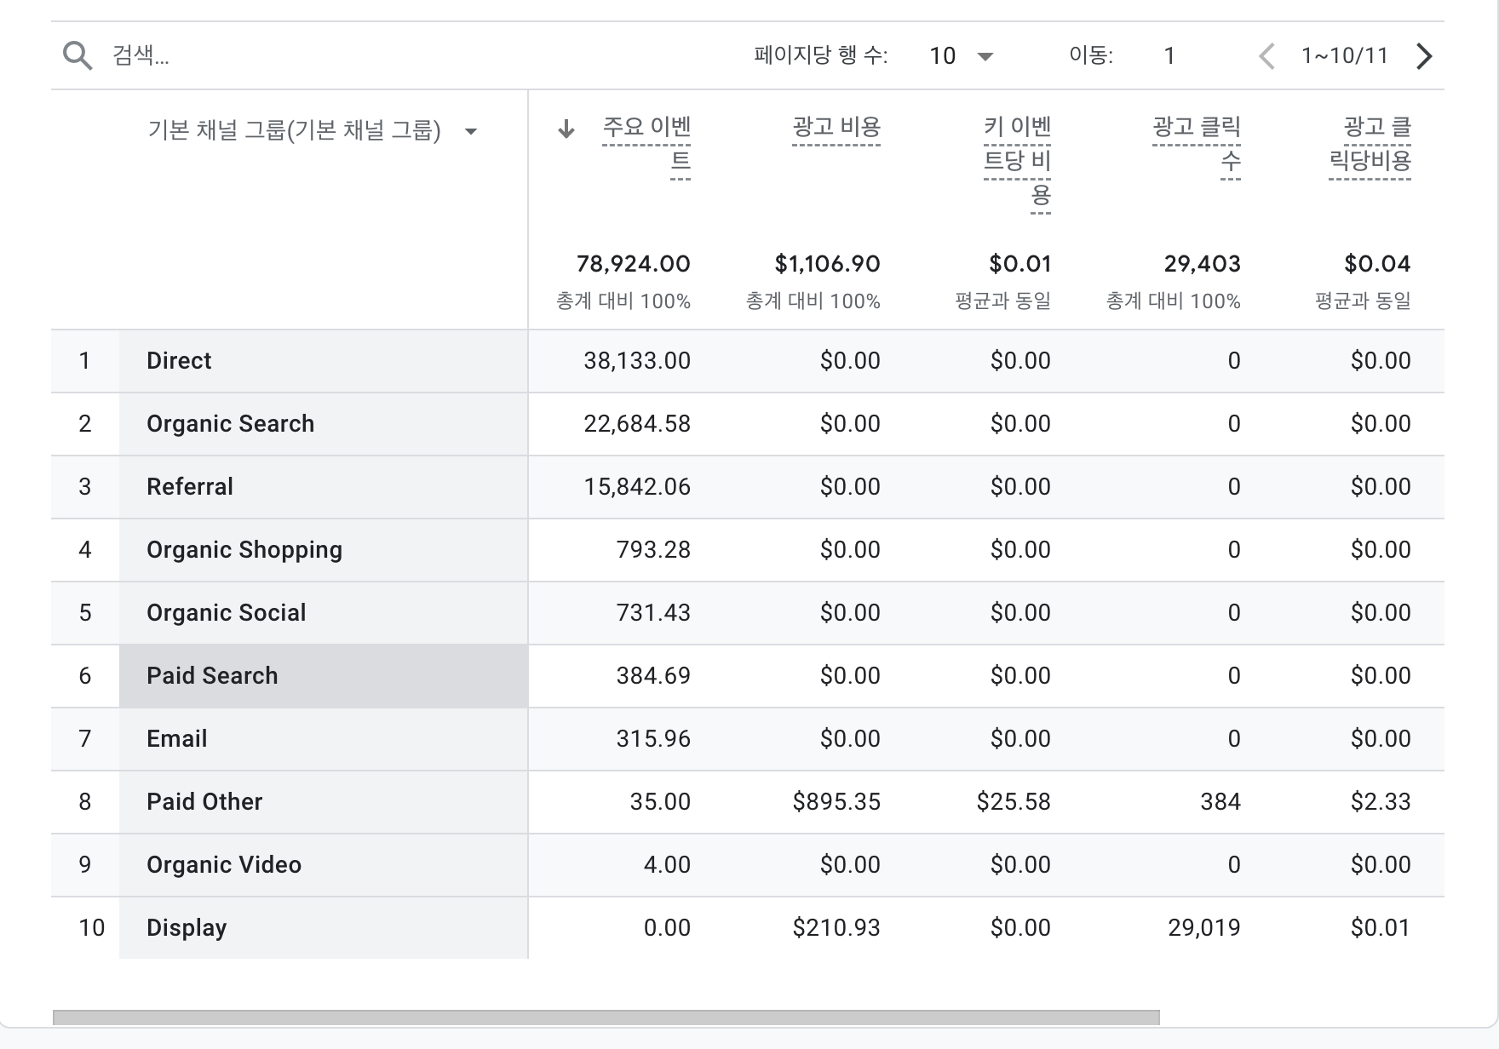Click the total $1,106.90 ad cost value
Screen dimensions: 1499x1049
pos(828,264)
